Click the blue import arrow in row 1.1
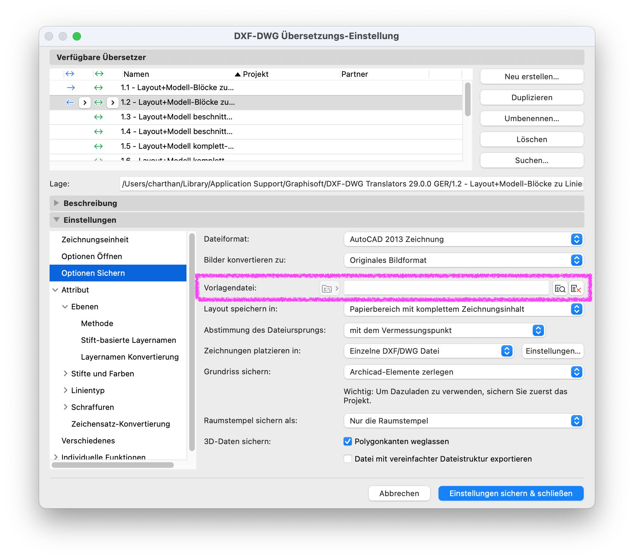 pos(71,88)
